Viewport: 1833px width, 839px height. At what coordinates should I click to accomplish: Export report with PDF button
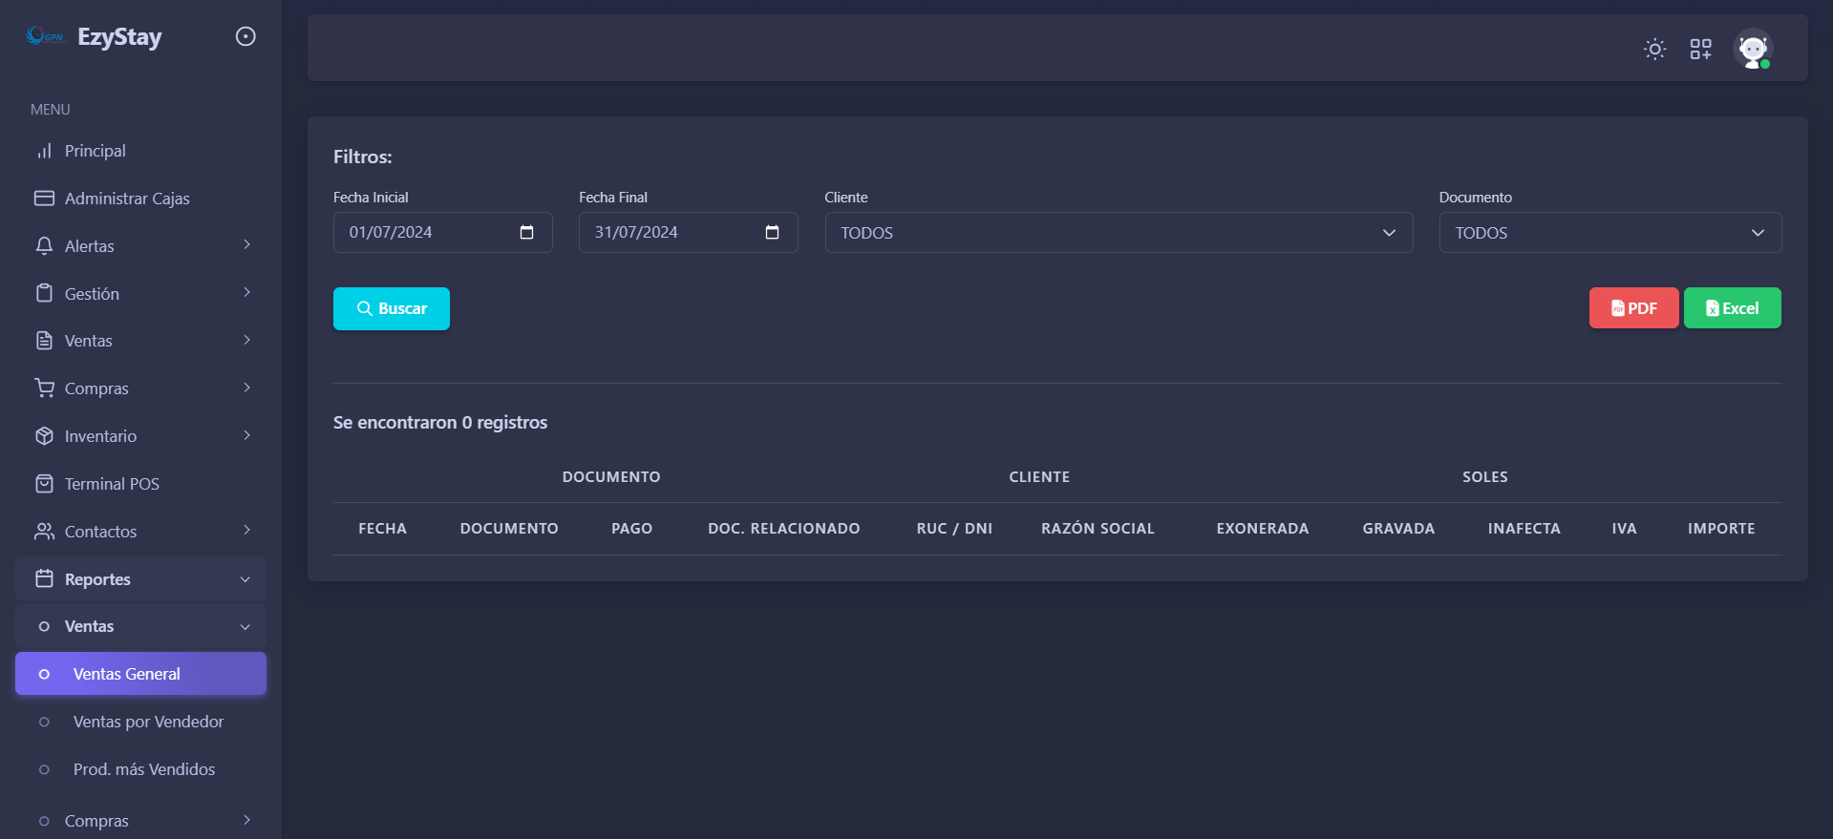(1632, 308)
